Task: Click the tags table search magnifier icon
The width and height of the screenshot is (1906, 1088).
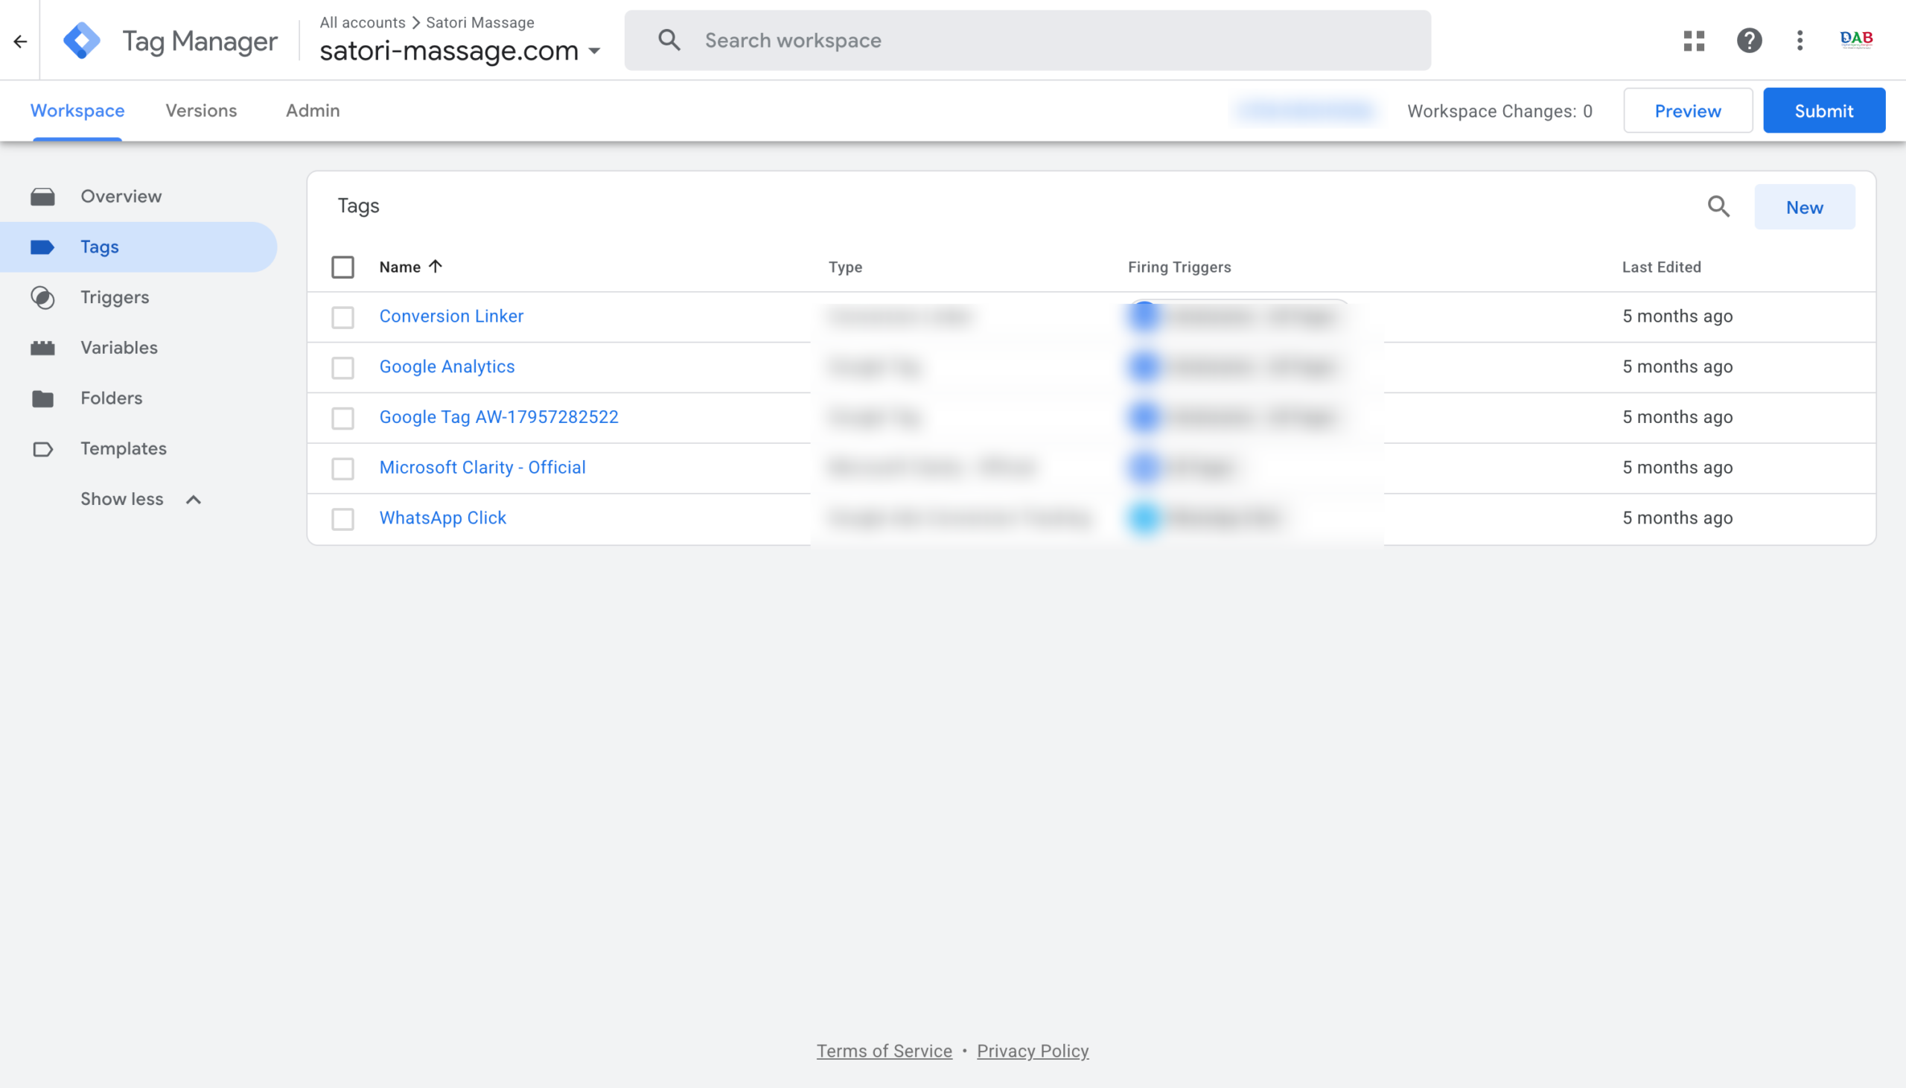Action: (1718, 206)
